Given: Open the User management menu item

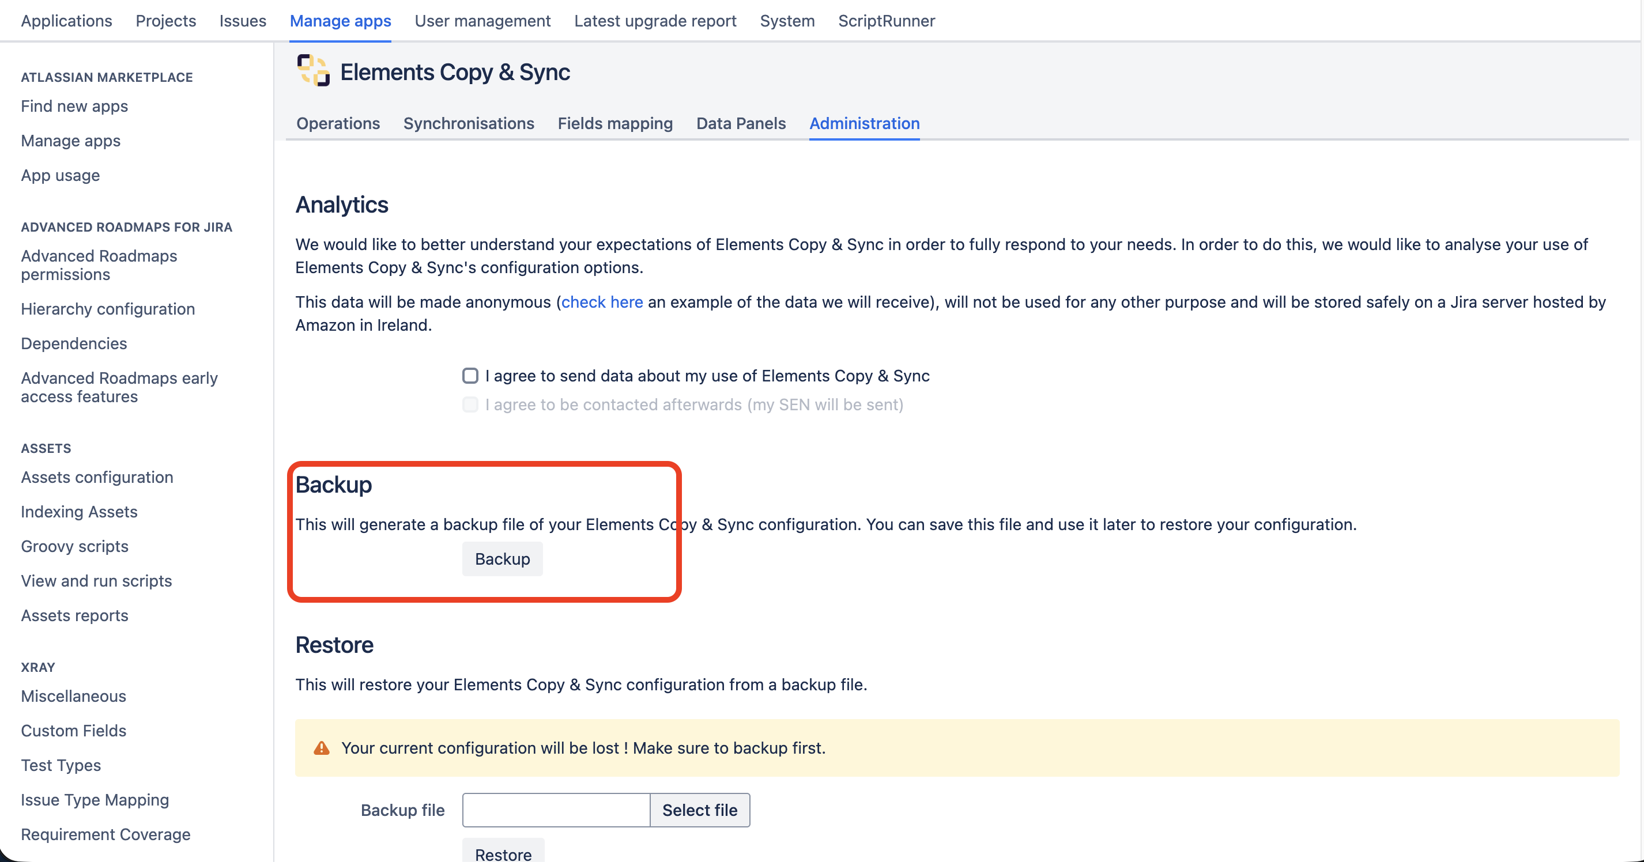Looking at the screenshot, I should [x=482, y=21].
